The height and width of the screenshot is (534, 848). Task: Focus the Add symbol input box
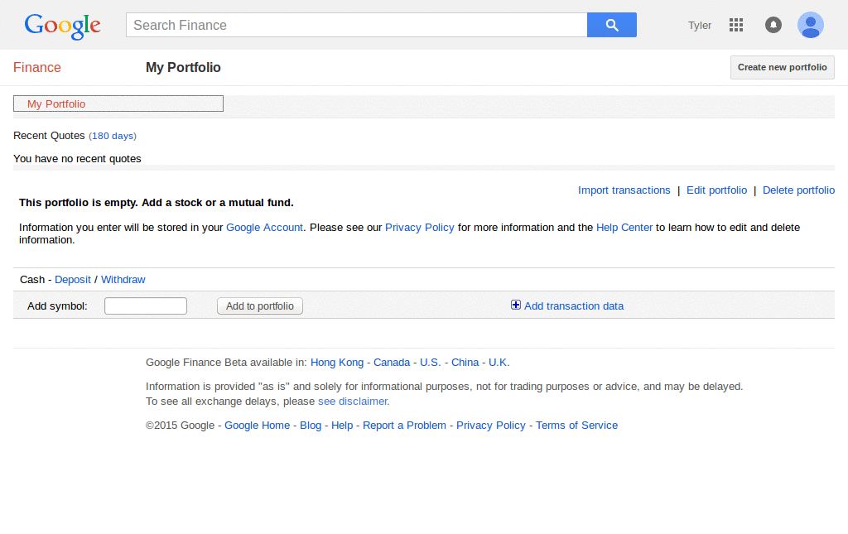point(146,306)
